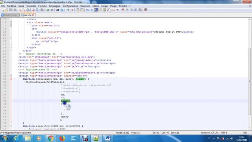Image resolution: width=252 pixels, height=142 pixels.
Task: Collapse the fold marker at line 17
Action: 11,25
